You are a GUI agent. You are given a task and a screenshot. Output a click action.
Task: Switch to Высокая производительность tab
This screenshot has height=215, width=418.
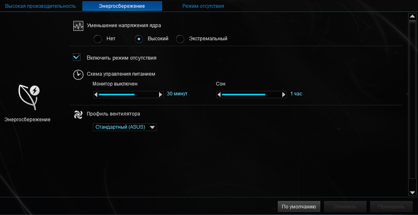pyautogui.click(x=40, y=6)
